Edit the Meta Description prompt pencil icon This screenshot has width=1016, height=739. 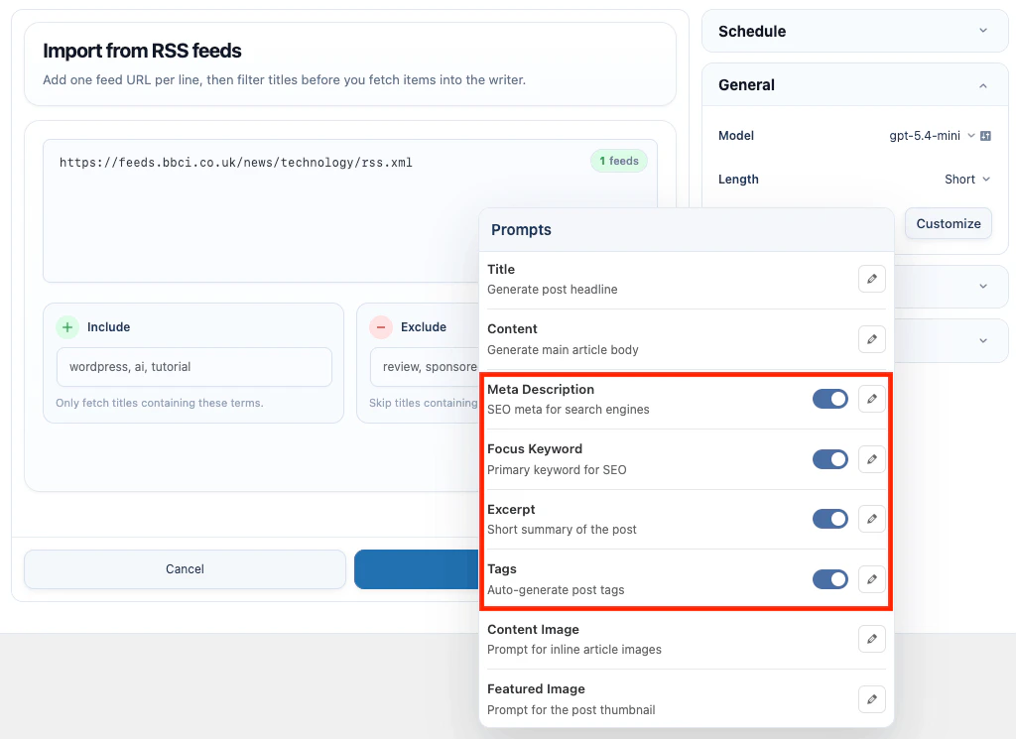click(x=871, y=399)
